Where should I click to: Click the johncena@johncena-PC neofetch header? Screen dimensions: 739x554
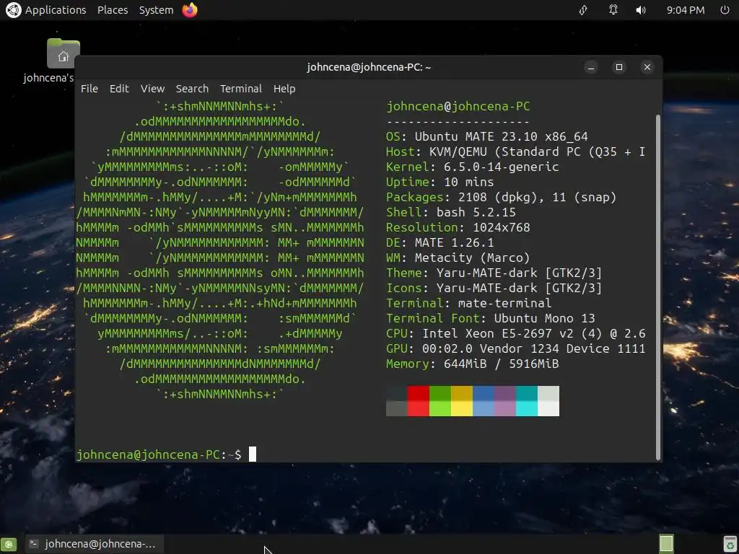point(458,107)
